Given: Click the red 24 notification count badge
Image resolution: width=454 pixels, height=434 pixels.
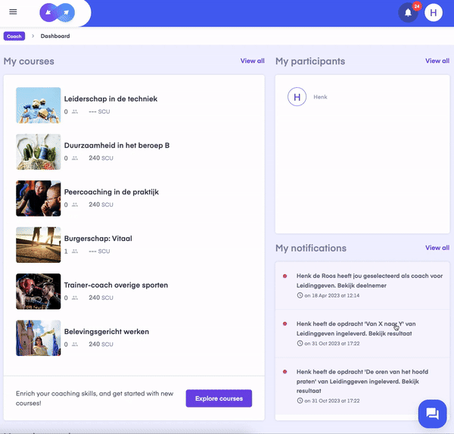Looking at the screenshot, I should click(x=417, y=6).
